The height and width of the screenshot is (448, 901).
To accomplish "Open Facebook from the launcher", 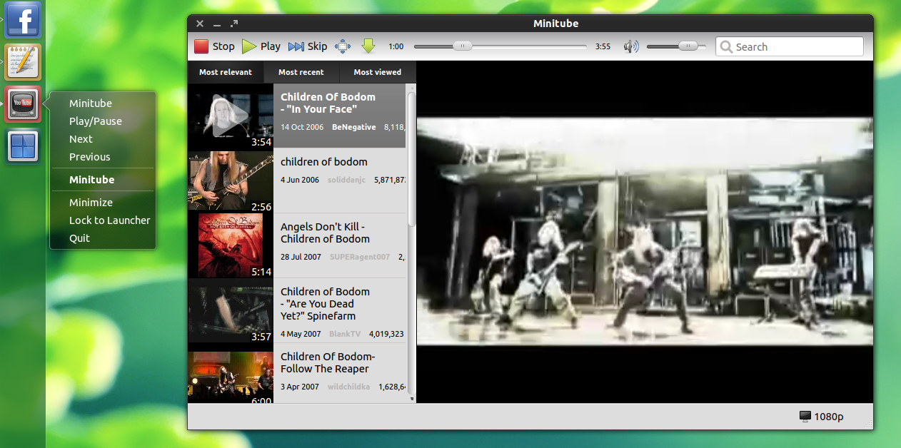I will (24, 19).
